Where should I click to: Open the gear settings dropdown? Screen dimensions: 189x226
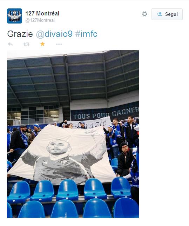point(144,14)
